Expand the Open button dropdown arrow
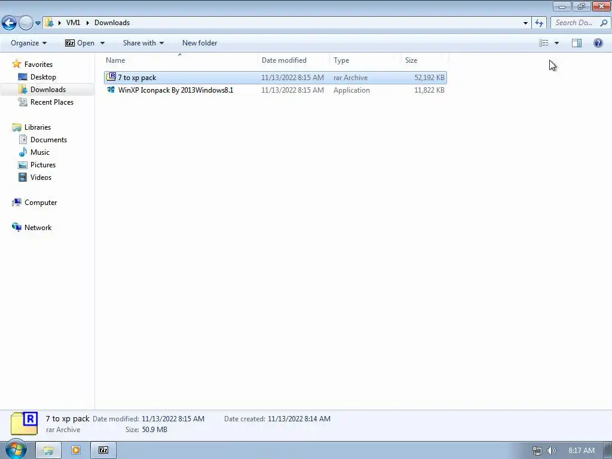The image size is (612, 459). (x=102, y=43)
